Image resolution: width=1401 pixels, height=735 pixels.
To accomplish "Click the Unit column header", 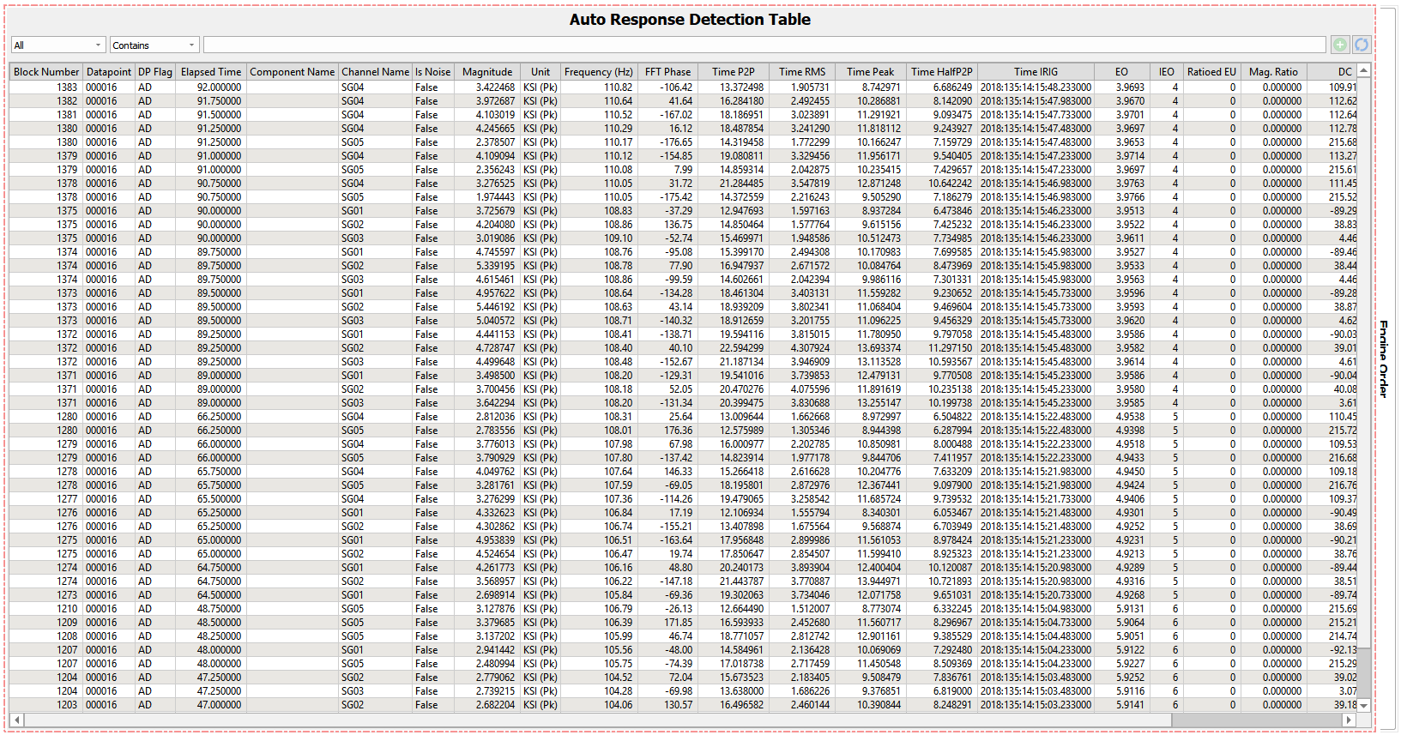I will pyautogui.click(x=540, y=72).
